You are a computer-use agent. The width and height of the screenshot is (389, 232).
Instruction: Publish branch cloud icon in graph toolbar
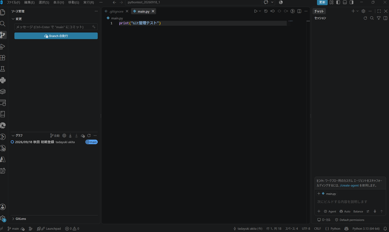(82, 136)
